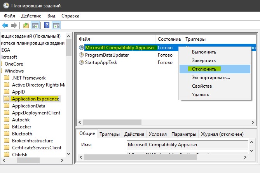This screenshot has height=173, width=260.
Task: Click the folder Up-one-level toolbar icon
Action: pos(26,26)
